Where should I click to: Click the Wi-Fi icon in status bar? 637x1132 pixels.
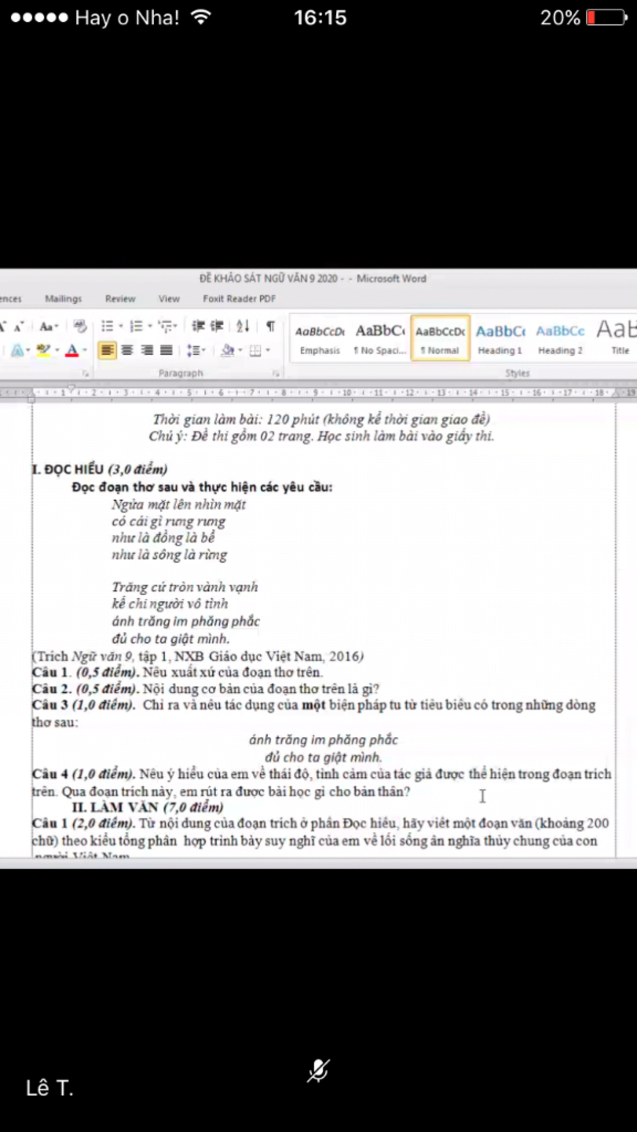[x=200, y=17]
